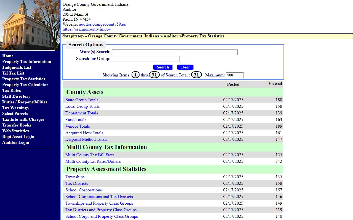Click the Posted column header
This screenshot has height=220, width=353.
point(233,84)
